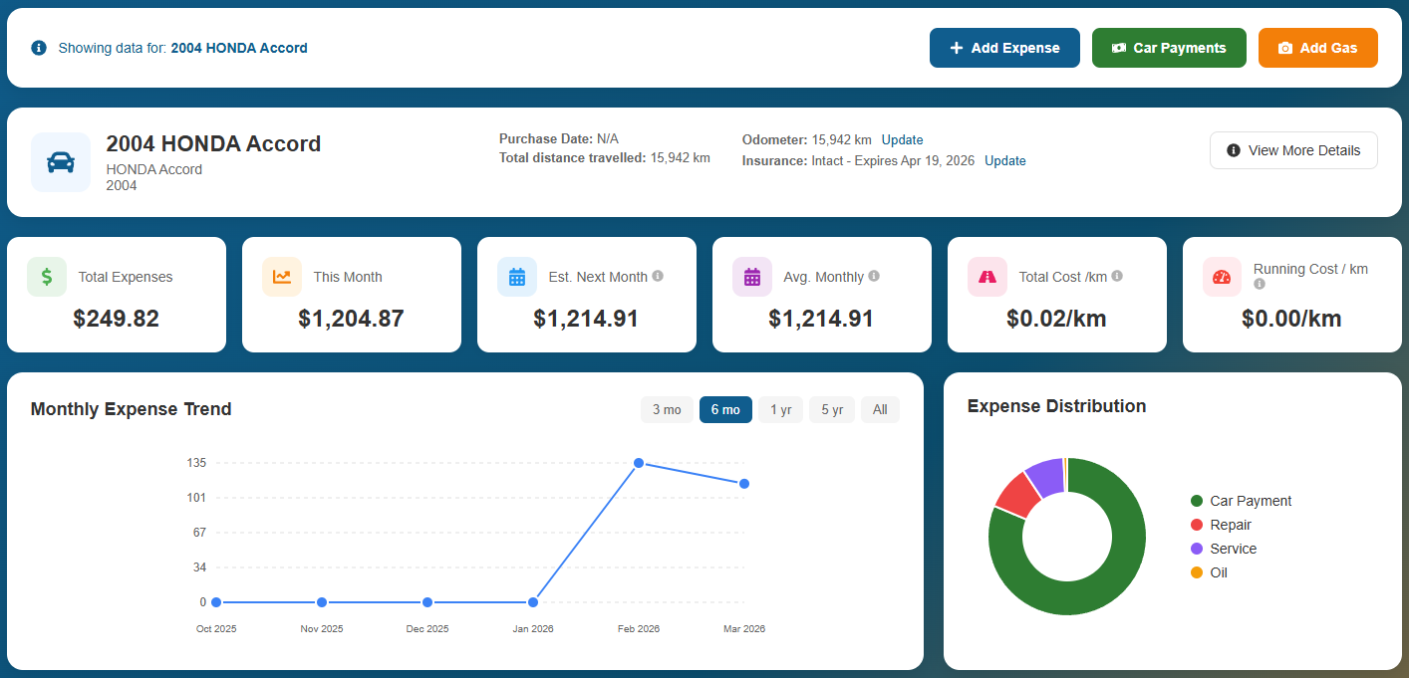The height and width of the screenshot is (678, 1409).
Task: Click the pink road icon on Total Cost /km
Action: pyautogui.click(x=987, y=277)
